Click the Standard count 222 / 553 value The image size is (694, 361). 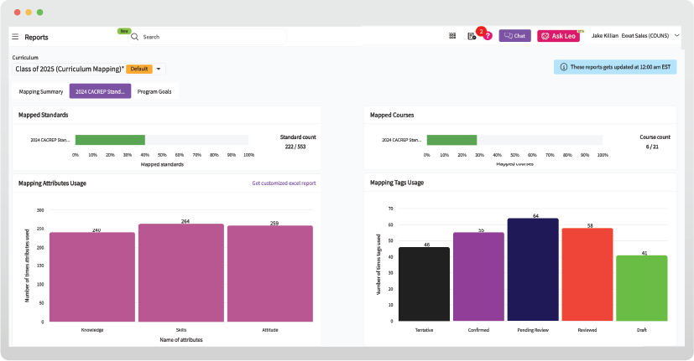click(x=295, y=147)
